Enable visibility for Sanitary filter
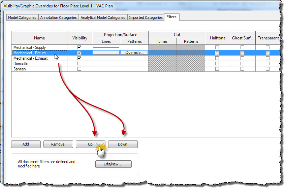Screen dimensions: 287x190 (79, 69)
